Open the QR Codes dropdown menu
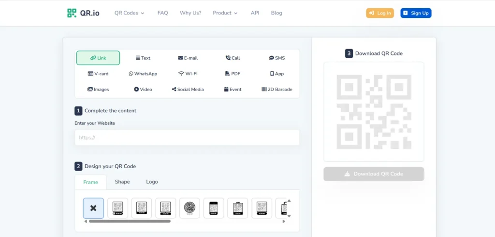 tap(130, 13)
